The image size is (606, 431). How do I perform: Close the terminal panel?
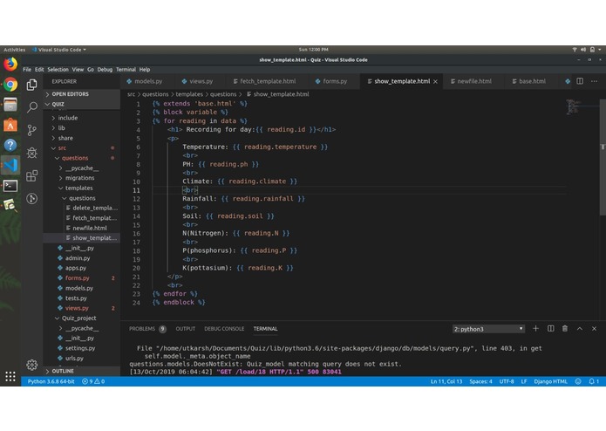[x=594, y=329]
